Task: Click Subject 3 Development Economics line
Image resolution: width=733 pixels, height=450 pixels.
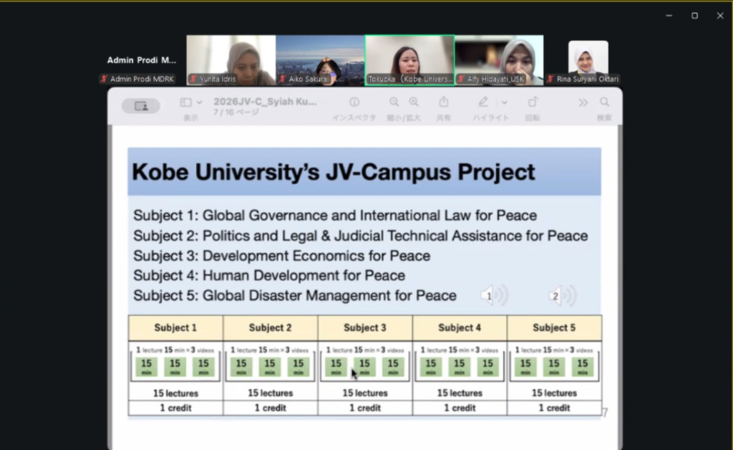Action: pos(281,255)
